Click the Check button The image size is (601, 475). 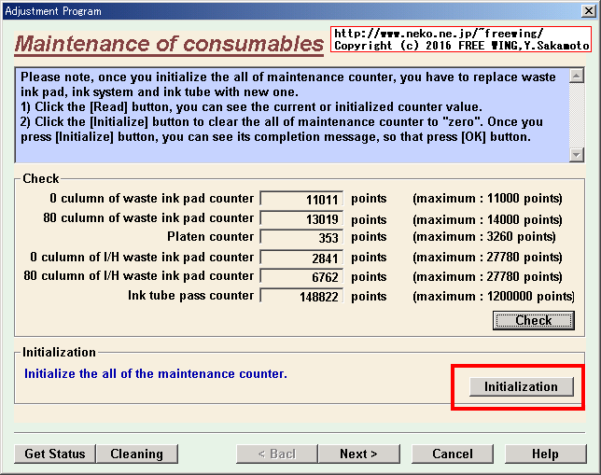533,320
